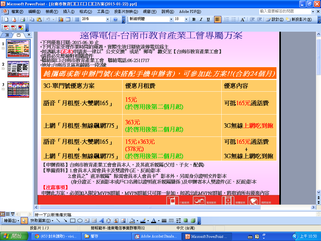Open the 暫存 folder from taskbar
The image size is (321, 241).
[106, 236]
